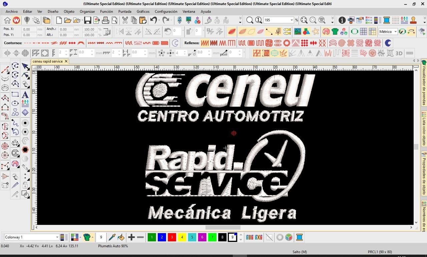
Task: Click the color picker eyedropper icon
Action: [x=112, y=237]
